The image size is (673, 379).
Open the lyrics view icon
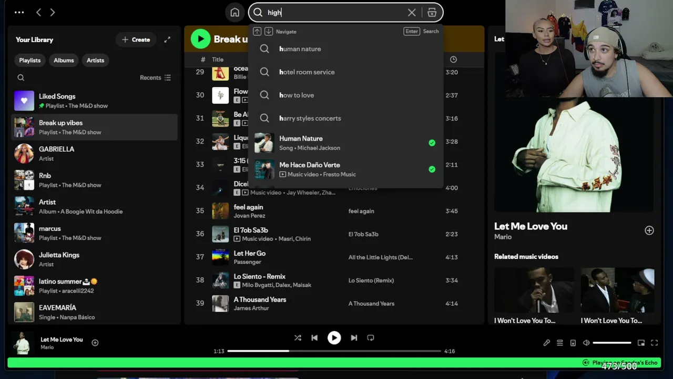pos(547,343)
